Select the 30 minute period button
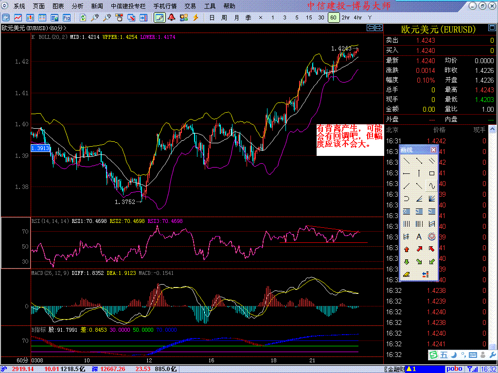 pyautogui.click(x=321, y=17)
